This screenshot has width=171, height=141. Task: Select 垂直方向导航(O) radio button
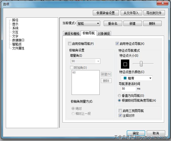click(119, 96)
